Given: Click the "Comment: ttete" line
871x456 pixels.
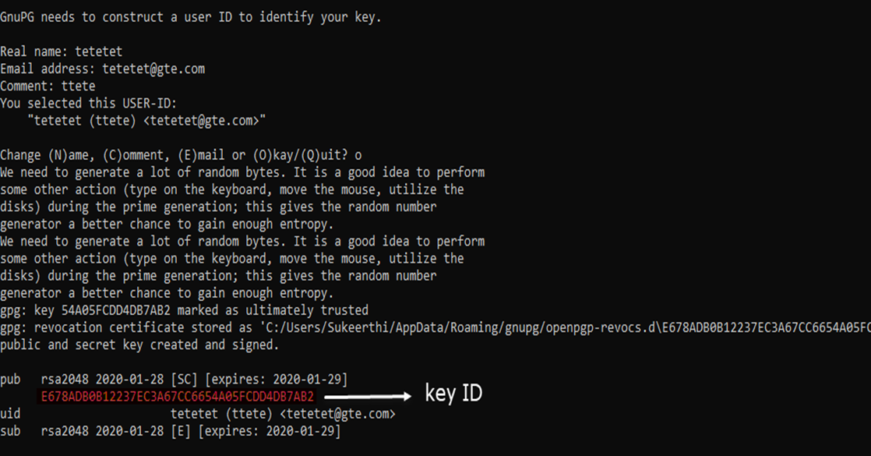Looking at the screenshot, I should click(48, 86).
